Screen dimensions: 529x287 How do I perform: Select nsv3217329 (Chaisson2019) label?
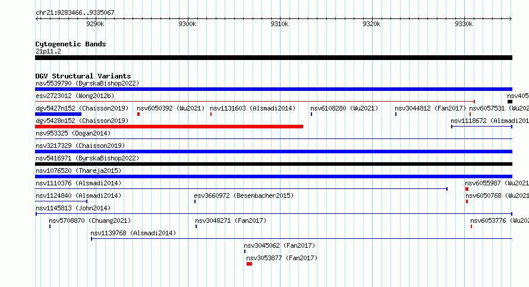[x=80, y=146]
